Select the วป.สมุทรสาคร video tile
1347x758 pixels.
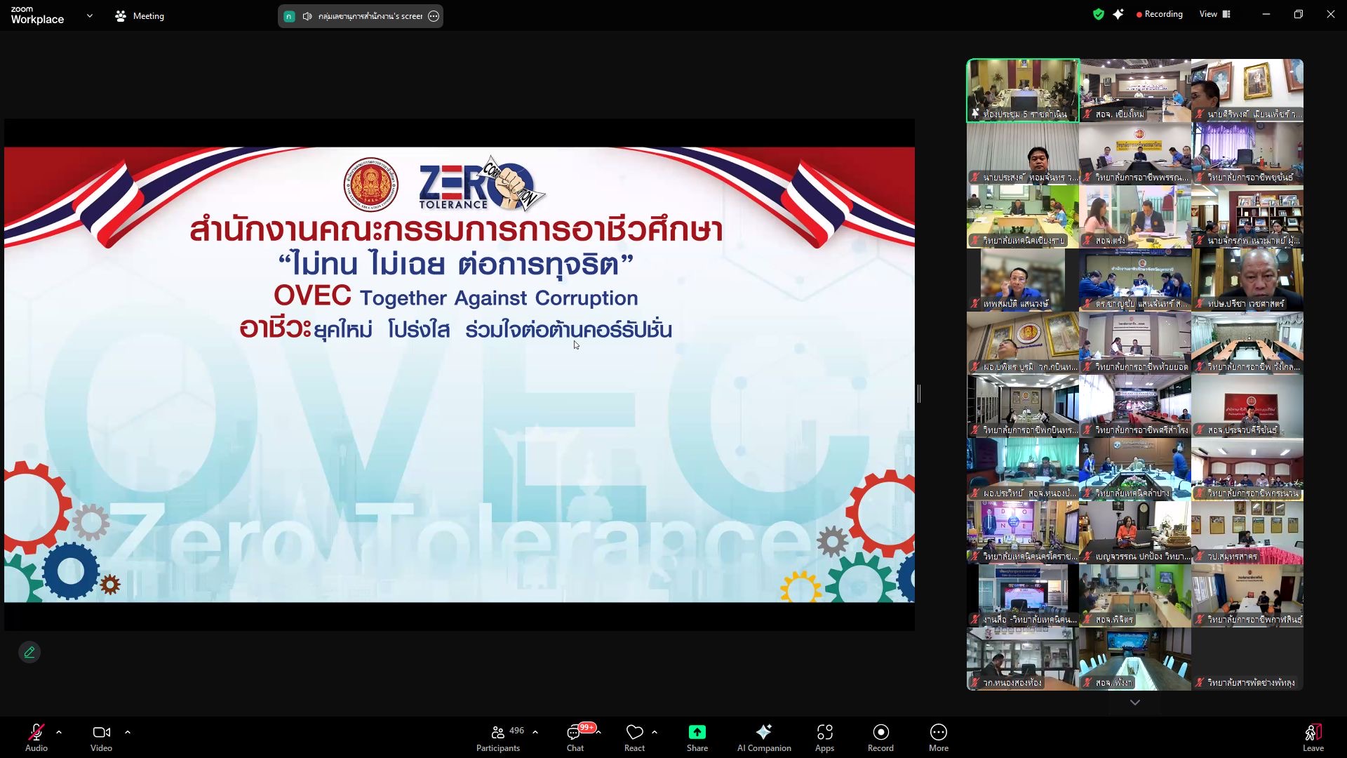[1247, 533]
